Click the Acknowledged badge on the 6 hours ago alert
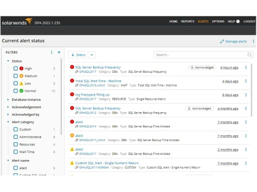The image size is (257, 192). coord(202,68)
